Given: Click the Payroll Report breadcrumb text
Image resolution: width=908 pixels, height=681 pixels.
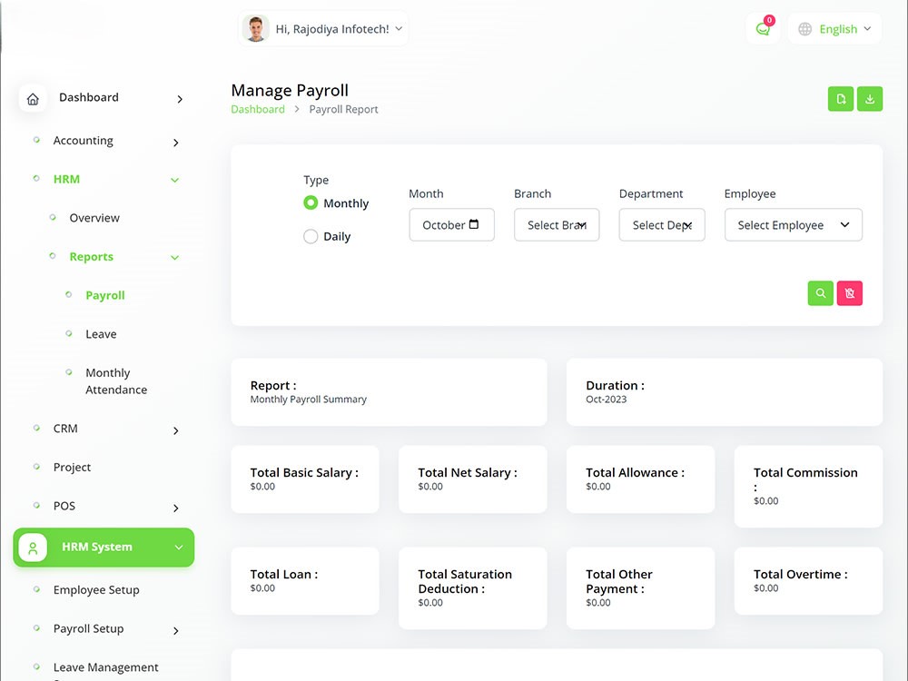Looking at the screenshot, I should point(343,109).
